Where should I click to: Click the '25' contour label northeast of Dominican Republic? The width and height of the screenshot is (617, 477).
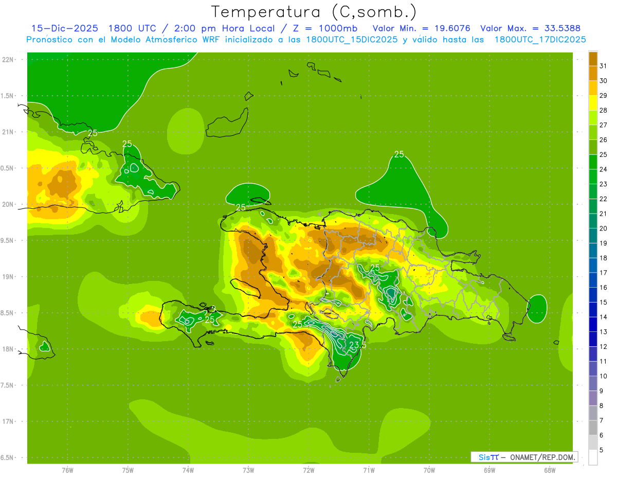399,154
